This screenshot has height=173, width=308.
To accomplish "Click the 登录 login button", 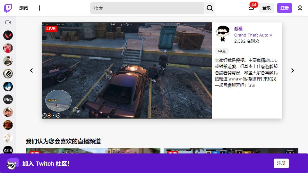I will [267, 8].
